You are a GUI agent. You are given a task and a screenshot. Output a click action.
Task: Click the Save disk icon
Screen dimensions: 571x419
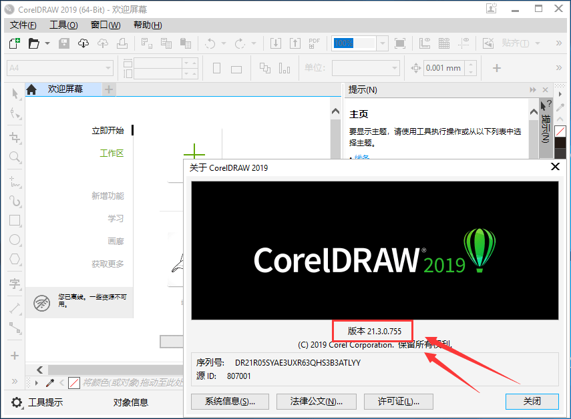click(x=64, y=43)
